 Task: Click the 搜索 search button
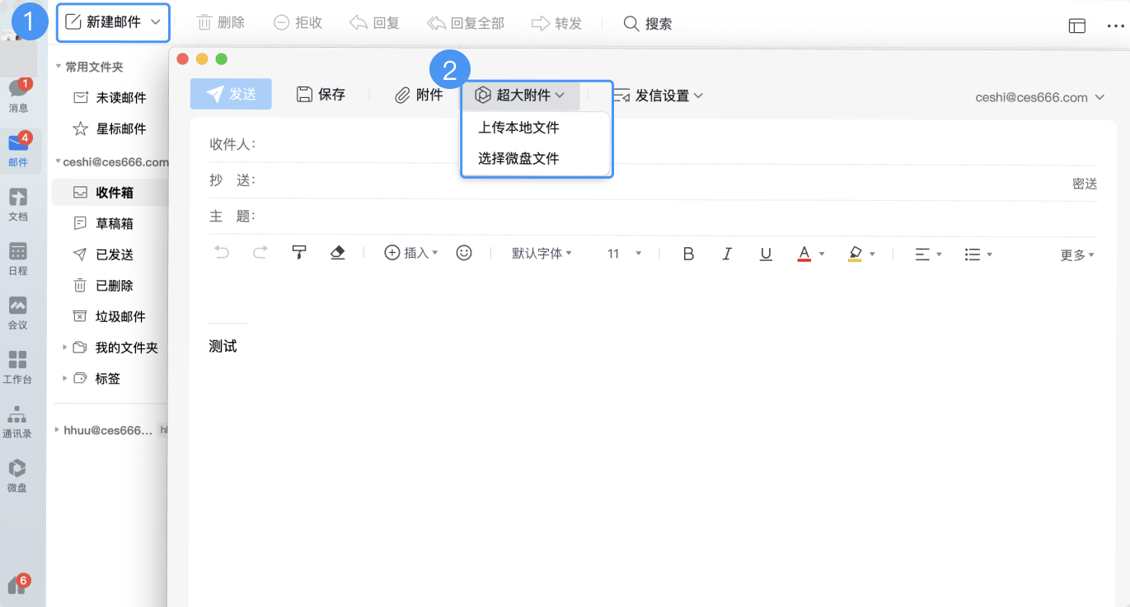click(x=648, y=24)
